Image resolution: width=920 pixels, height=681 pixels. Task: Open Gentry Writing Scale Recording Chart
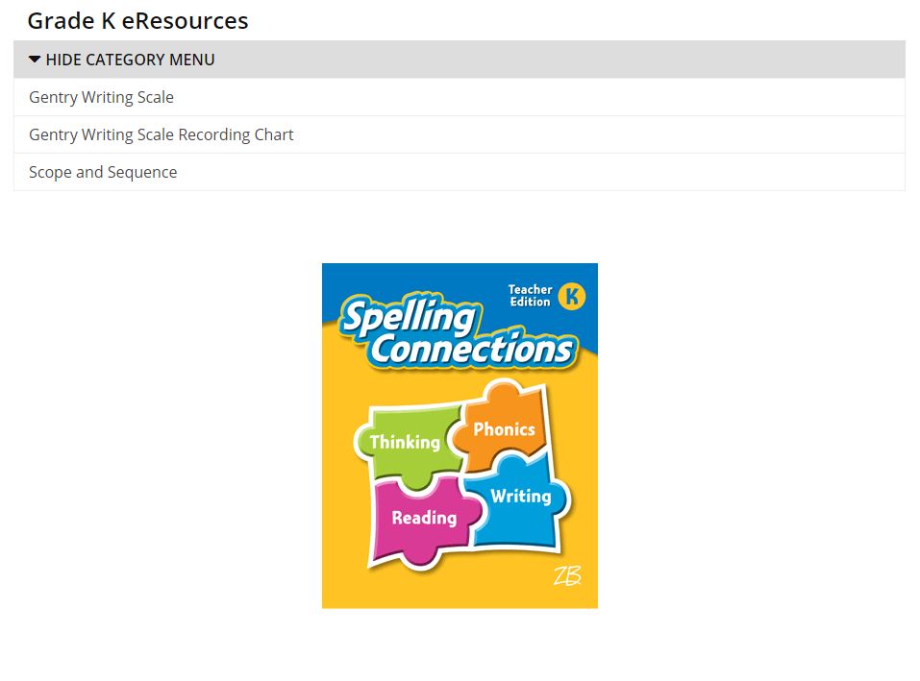pos(162,134)
